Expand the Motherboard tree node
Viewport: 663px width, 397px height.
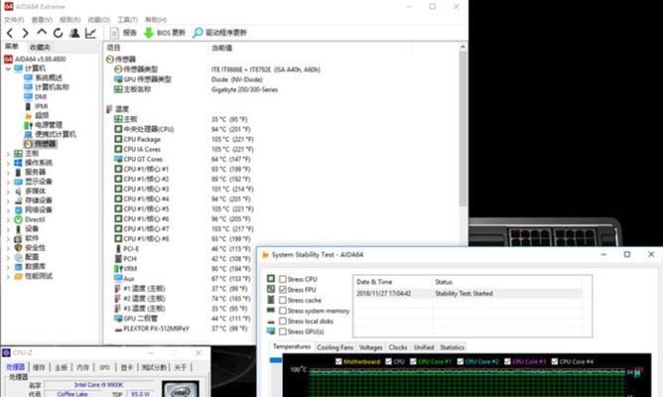8,154
